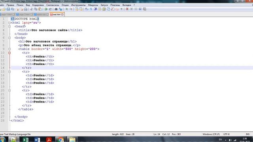The width and height of the screenshot is (253, 142).
Task: Open the Синтаксисы menu
Action: [53, 5]
